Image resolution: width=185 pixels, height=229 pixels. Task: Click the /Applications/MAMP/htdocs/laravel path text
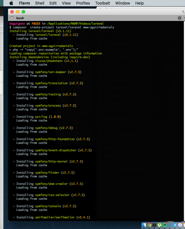[75, 24]
